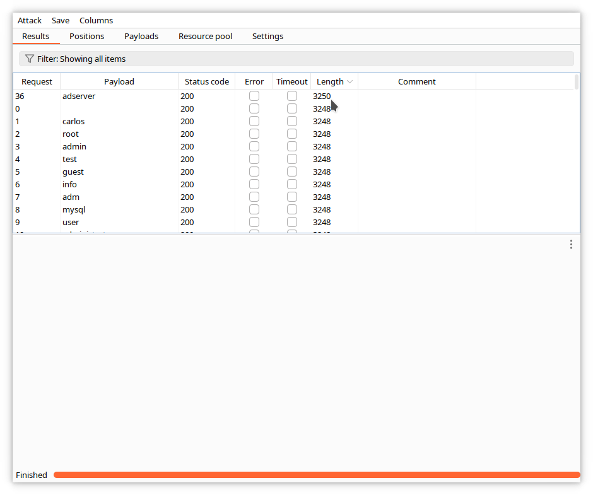Viewport: 593px width, 495px height.
Task: Switch to the Positions tab
Action: (x=86, y=36)
